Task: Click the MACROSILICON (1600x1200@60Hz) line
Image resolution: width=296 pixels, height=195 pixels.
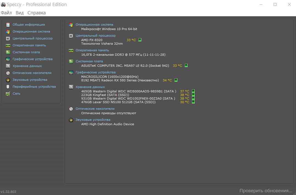Action: (x=110, y=77)
